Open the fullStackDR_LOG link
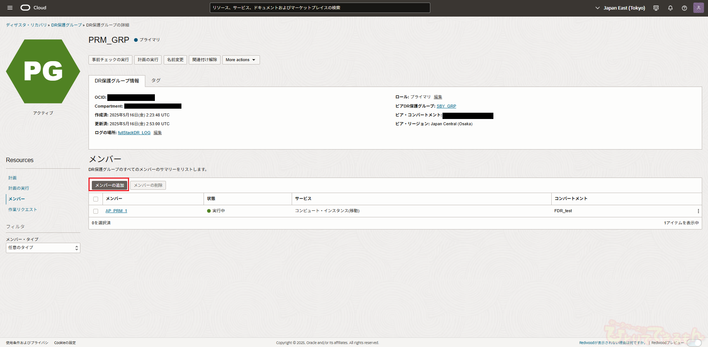The image size is (708, 347). tap(134, 133)
